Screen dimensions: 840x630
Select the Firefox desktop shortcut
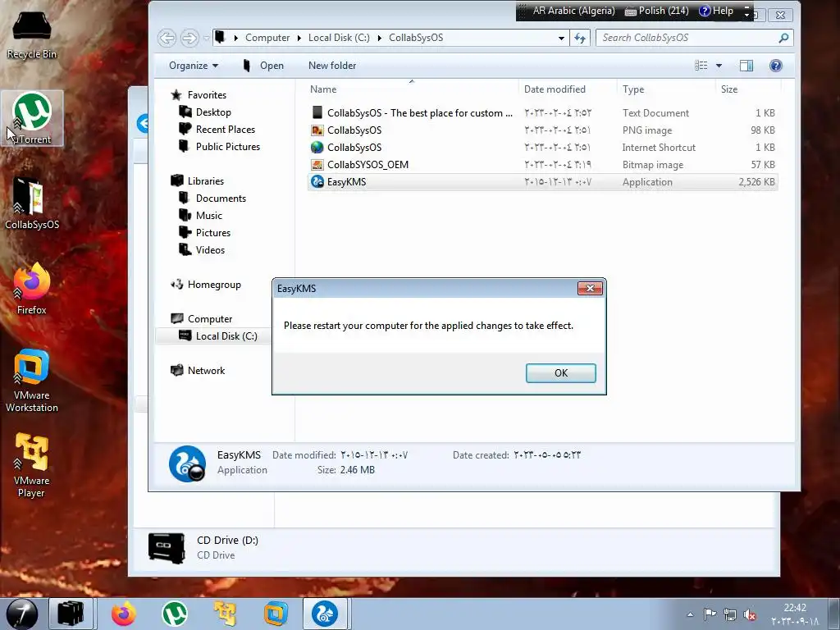click(32, 288)
